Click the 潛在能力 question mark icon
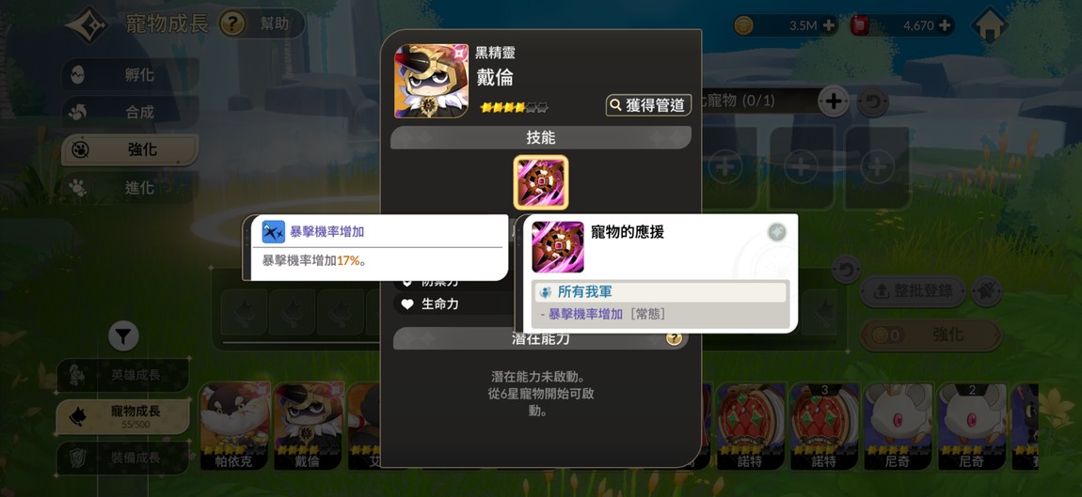Screen dimensions: 1082x497 [675, 338]
